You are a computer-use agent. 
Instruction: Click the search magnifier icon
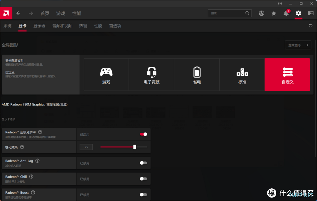[x=247, y=13]
